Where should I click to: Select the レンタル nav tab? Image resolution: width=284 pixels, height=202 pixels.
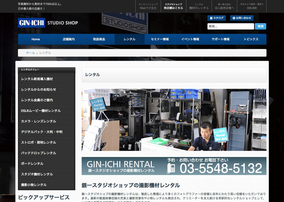(129, 39)
